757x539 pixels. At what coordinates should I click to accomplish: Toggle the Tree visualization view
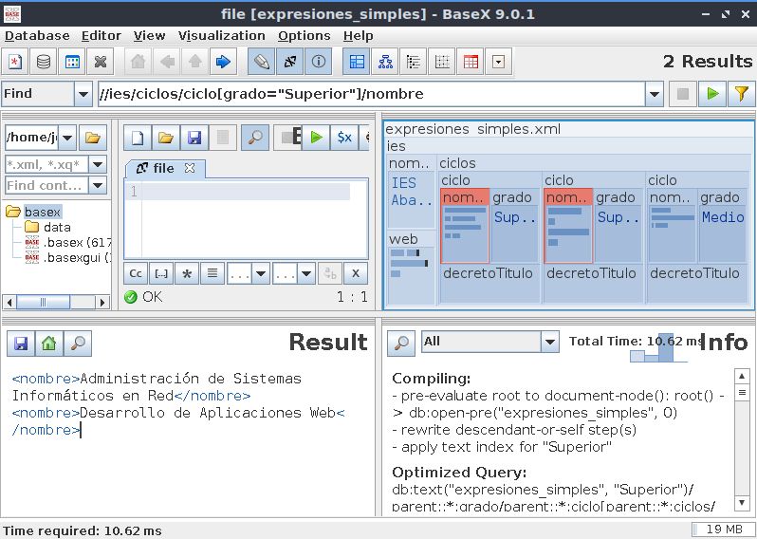386,63
